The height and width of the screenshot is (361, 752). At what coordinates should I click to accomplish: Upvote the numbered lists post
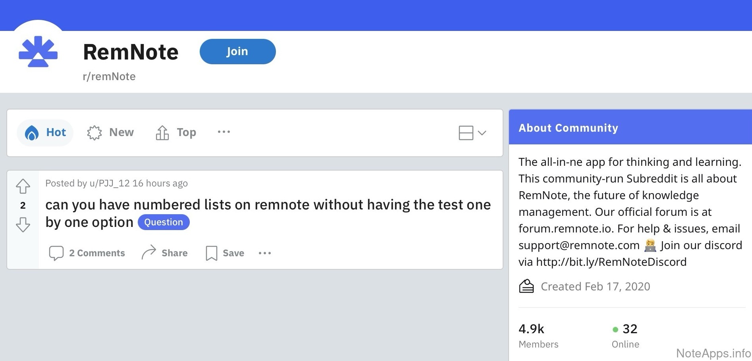tap(23, 186)
